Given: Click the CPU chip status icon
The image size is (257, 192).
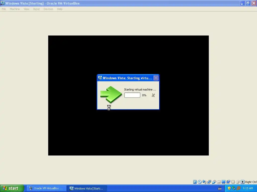Looking at the screenshot, I should (233, 182).
